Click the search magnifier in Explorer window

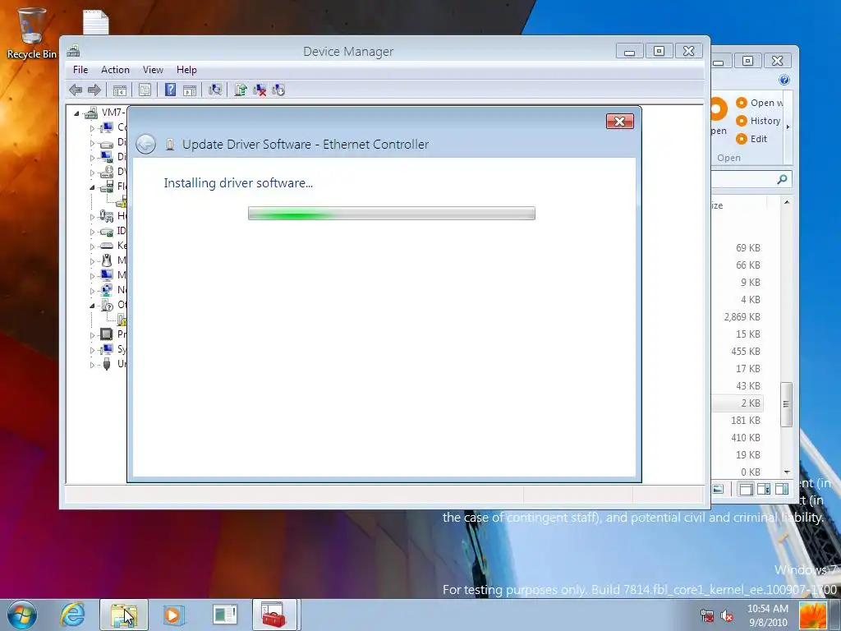click(x=782, y=179)
